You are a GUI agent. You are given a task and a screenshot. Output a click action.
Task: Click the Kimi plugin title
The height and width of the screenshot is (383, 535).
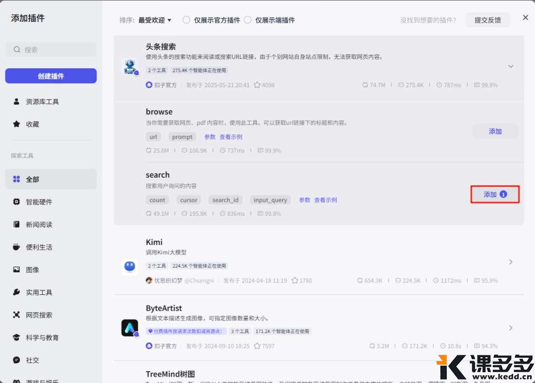point(154,242)
